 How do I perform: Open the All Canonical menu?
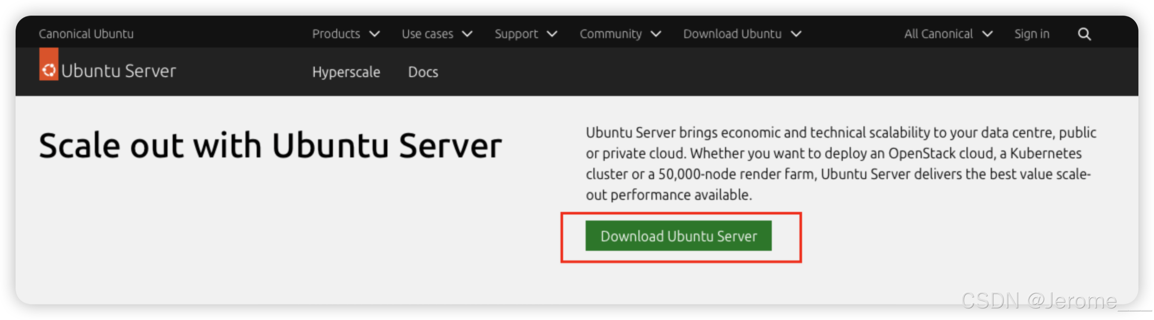click(949, 34)
